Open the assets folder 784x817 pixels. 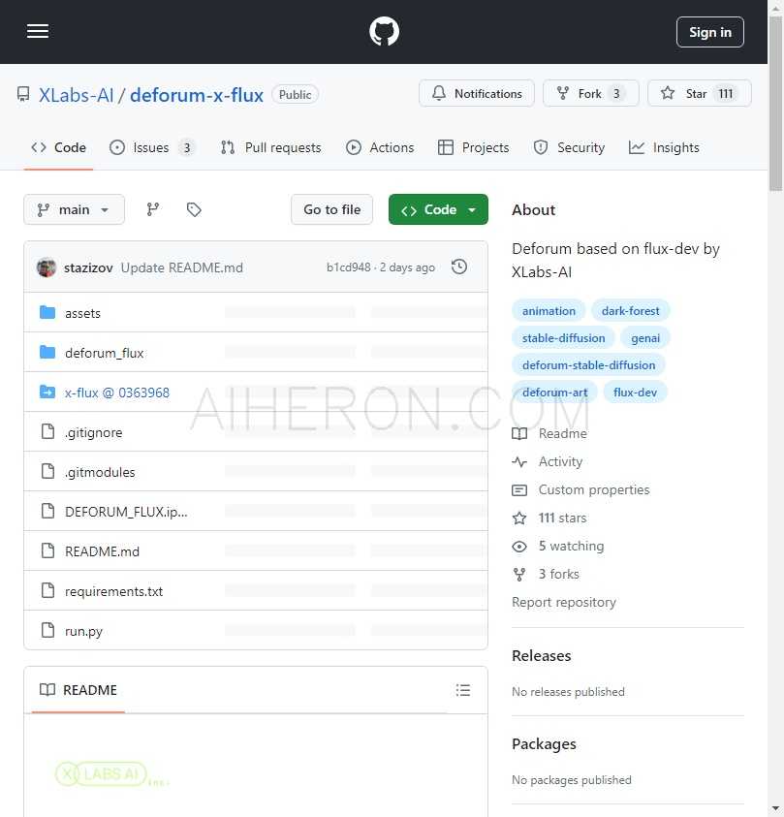pos(82,313)
